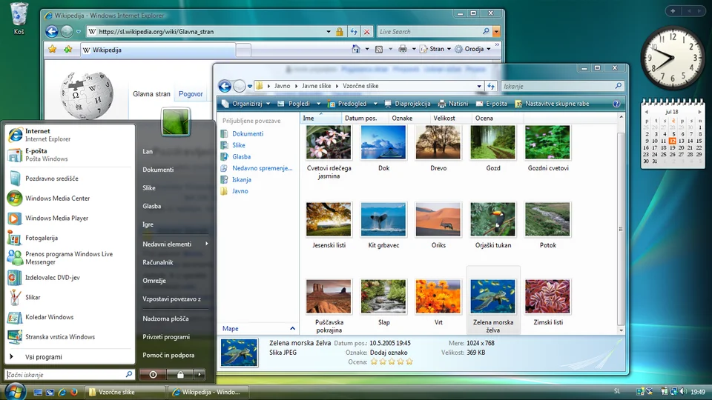Open Internet Explorer from Start menu
This screenshot has height=400, width=712.
[70, 135]
